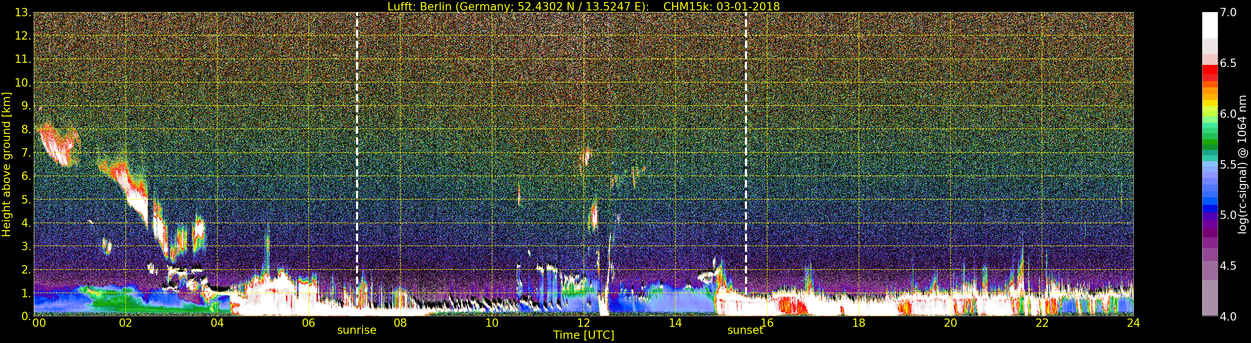Click the colorbar label 'log(rc-signal) @ 1064 nm'
Image resolution: width=1251 pixels, height=343 pixels.
pos(1243,164)
